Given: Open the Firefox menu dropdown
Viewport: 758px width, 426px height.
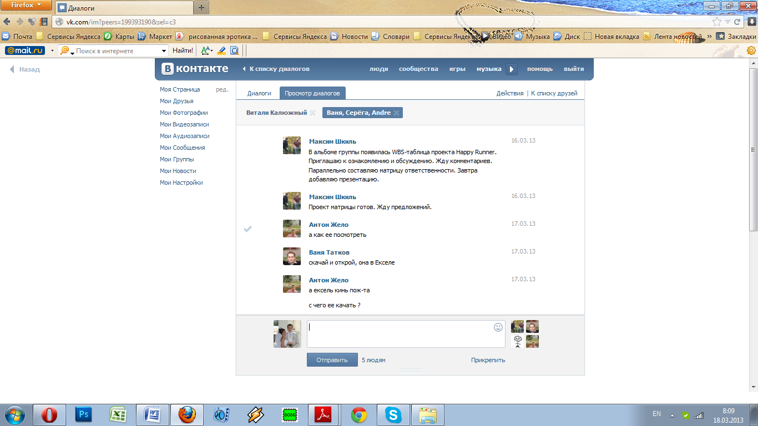Looking at the screenshot, I should pos(27,5).
